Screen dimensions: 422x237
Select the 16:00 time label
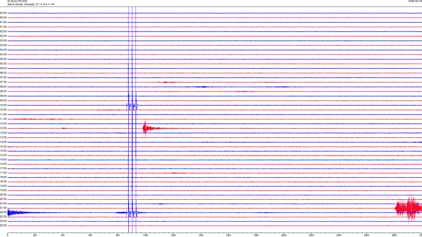(x=3, y=160)
